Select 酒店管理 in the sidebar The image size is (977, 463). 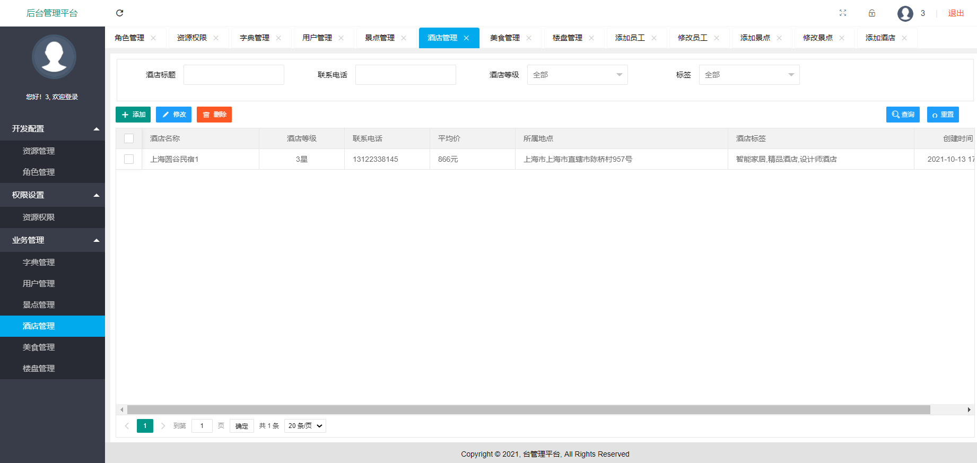(53, 326)
